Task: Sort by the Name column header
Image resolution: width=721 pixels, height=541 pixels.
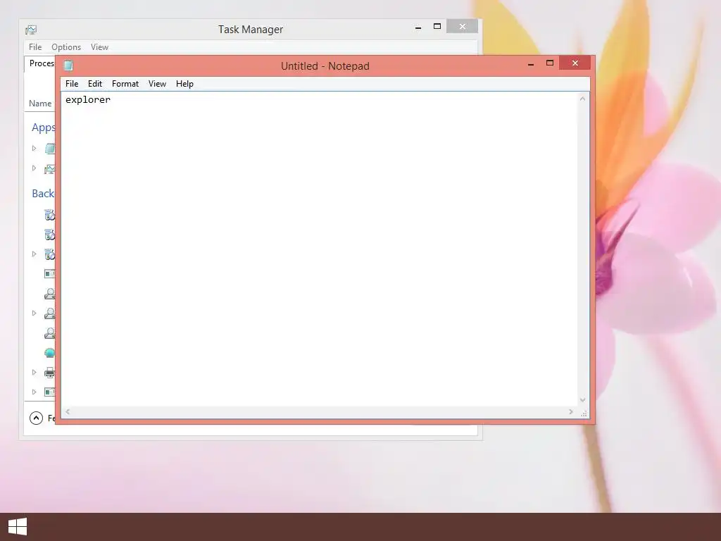Action: (40, 104)
